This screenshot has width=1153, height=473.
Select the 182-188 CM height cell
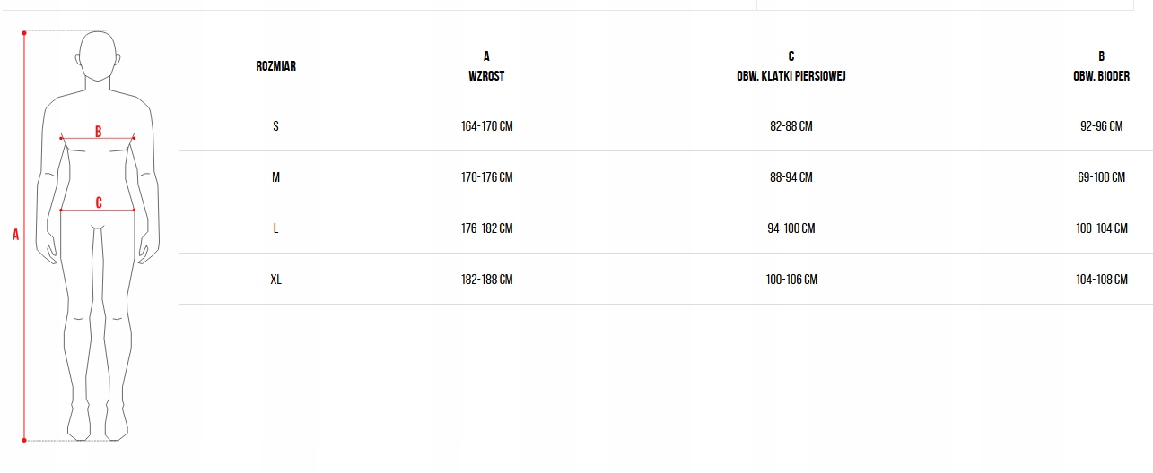[486, 279]
